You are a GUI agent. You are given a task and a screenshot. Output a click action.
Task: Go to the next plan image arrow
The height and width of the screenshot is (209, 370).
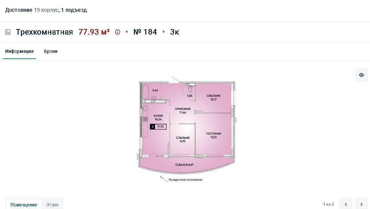pyautogui.click(x=361, y=204)
